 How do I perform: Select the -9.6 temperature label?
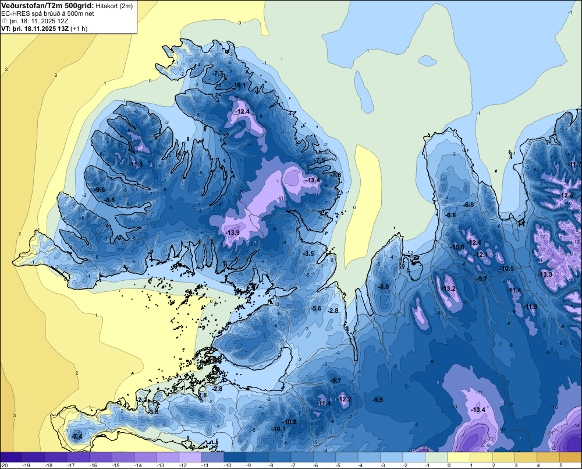tap(100, 189)
